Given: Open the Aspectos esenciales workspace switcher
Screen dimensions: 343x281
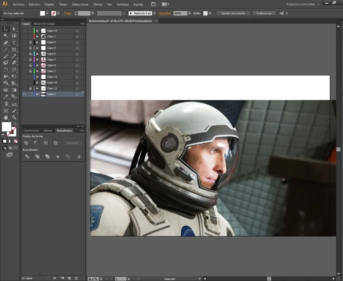Looking at the screenshot, I should (x=303, y=4).
